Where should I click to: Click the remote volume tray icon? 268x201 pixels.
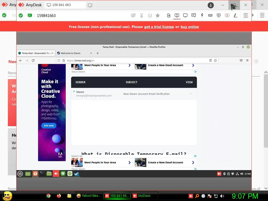pyautogui.click(x=242, y=174)
